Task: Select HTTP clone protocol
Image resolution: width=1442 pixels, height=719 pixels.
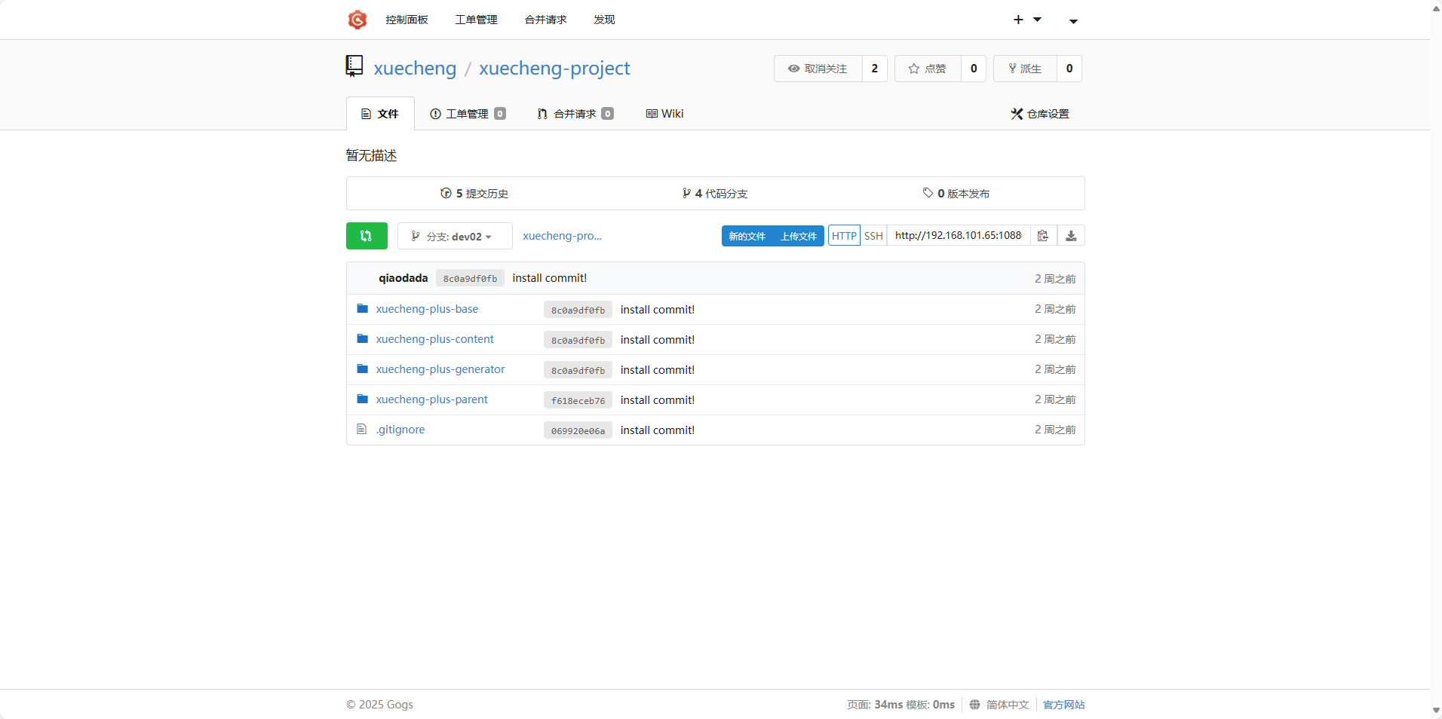Action: click(x=844, y=236)
